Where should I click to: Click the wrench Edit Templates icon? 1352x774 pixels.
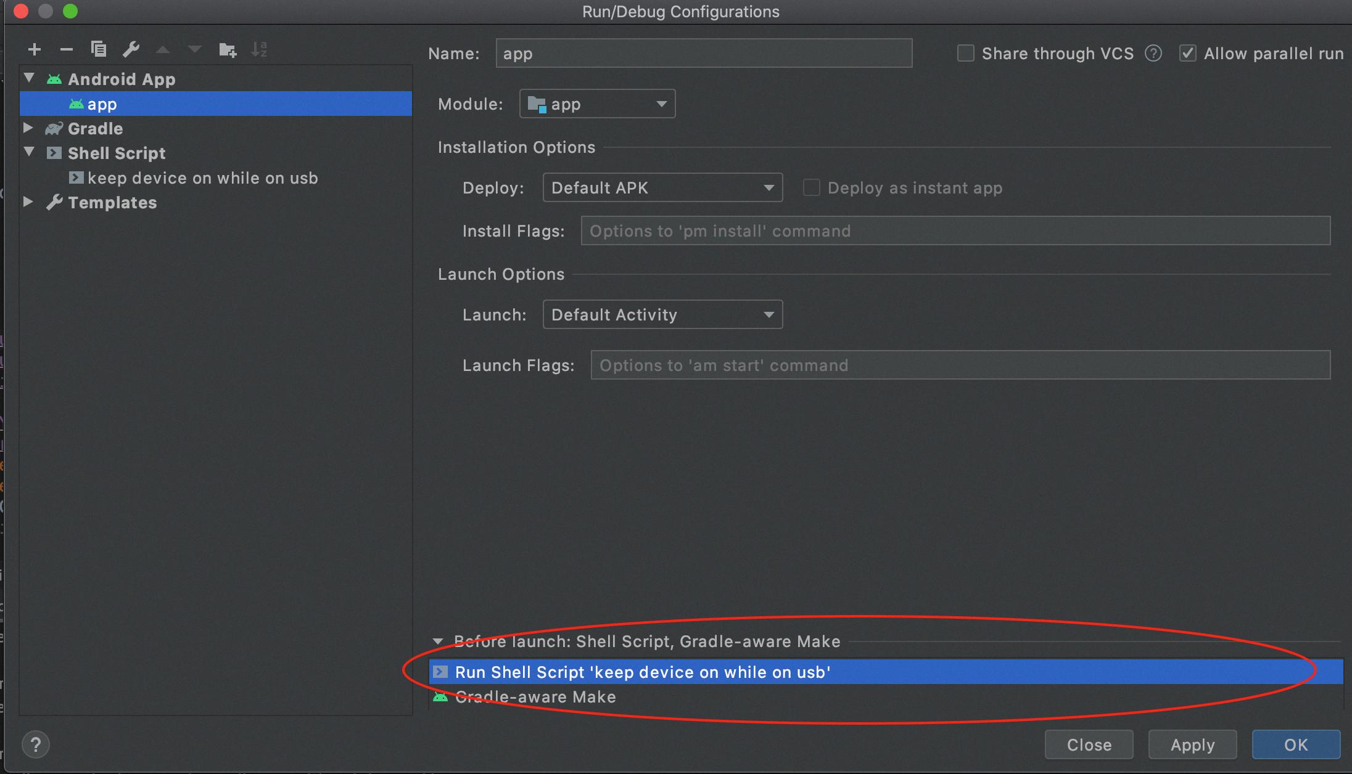pos(131,49)
